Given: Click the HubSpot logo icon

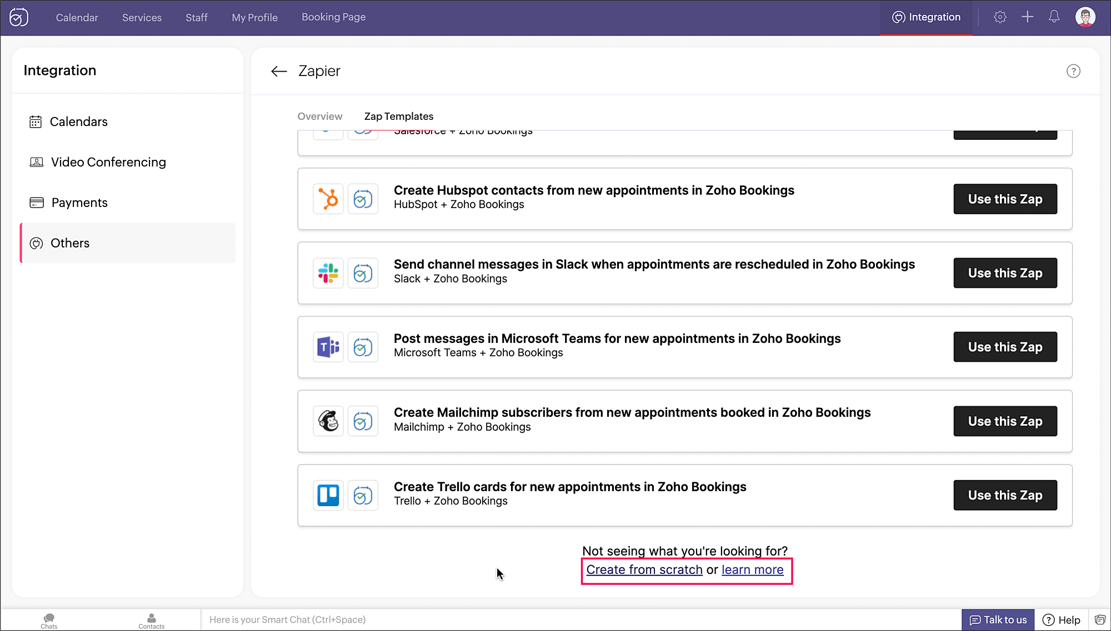Looking at the screenshot, I should 328,199.
